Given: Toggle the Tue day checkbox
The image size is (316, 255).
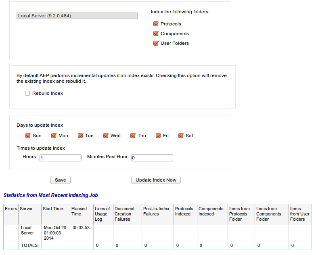Looking at the screenshot, I should tap(80, 136).
